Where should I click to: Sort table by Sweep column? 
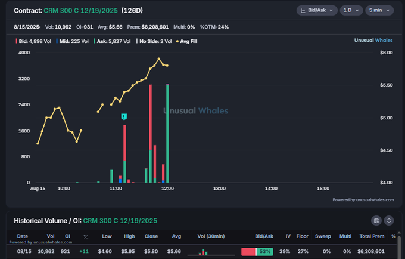323,236
